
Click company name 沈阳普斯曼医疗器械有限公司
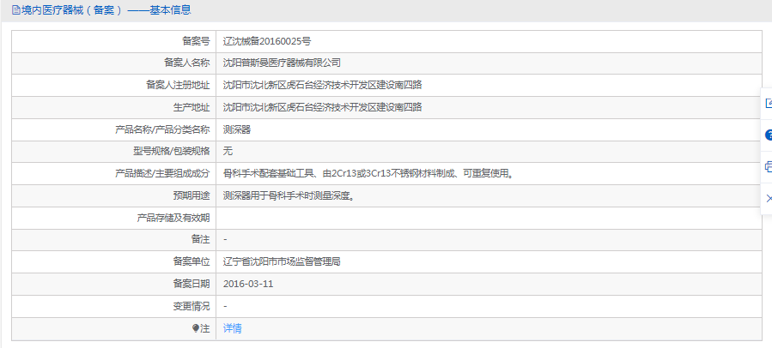coord(282,63)
